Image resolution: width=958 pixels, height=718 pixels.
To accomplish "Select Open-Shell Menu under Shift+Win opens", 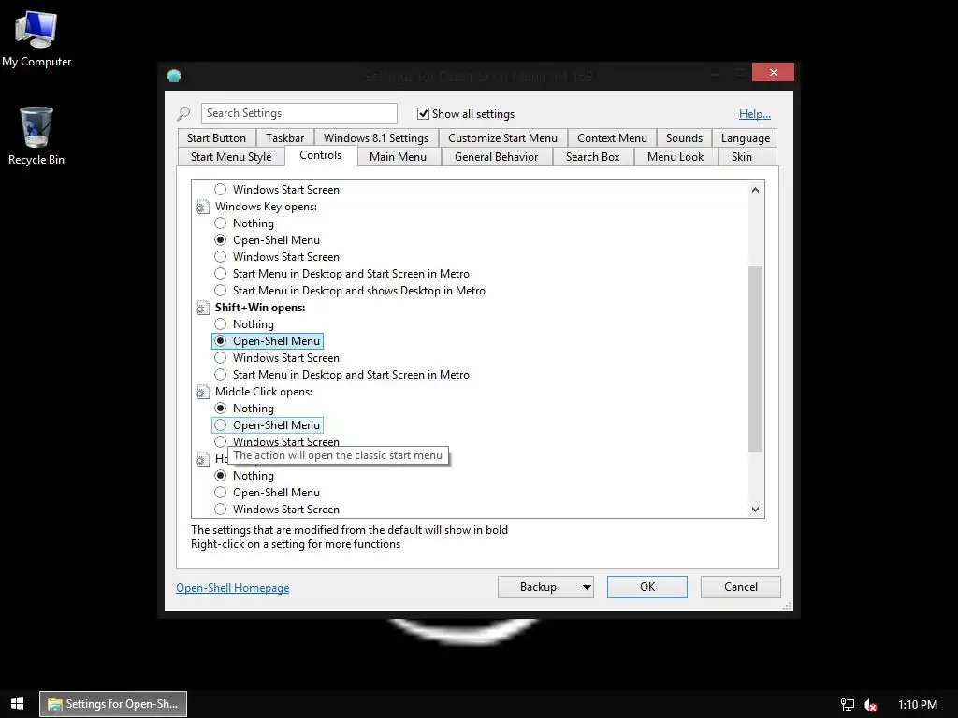I will click(221, 341).
